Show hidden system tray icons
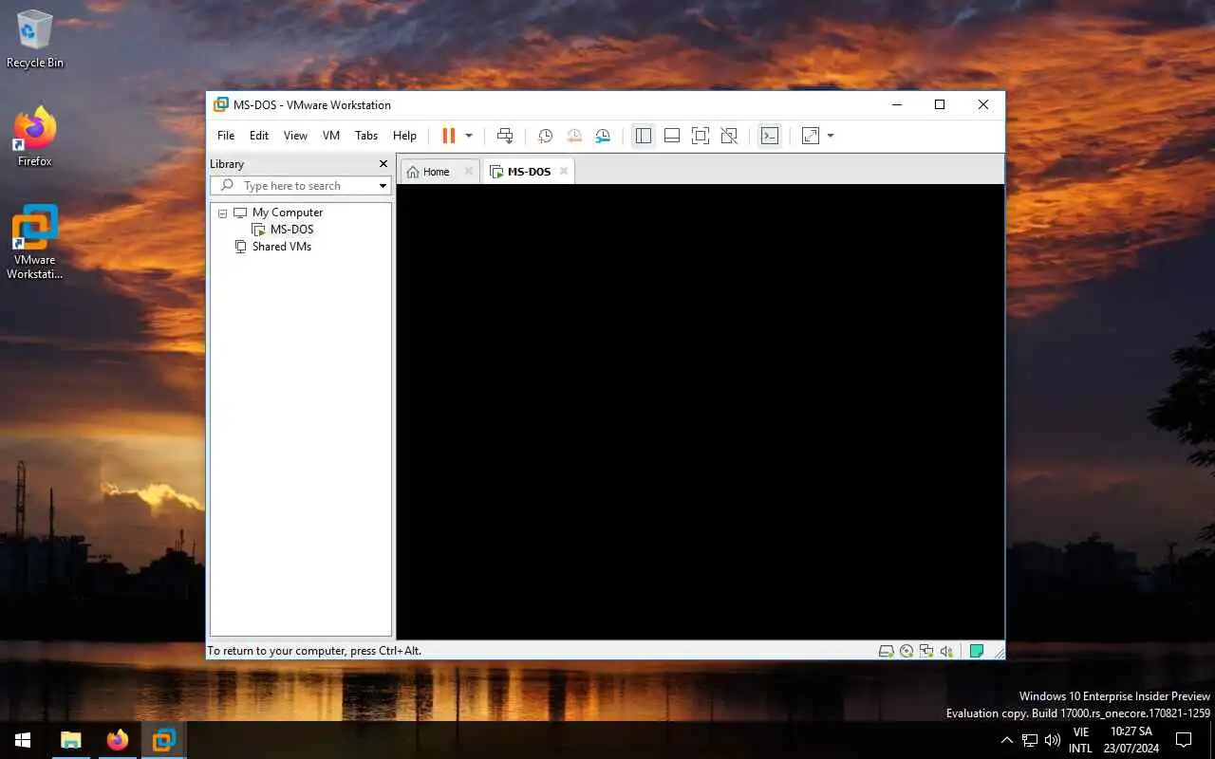Screen dimensions: 1215x759 coord(1007,740)
